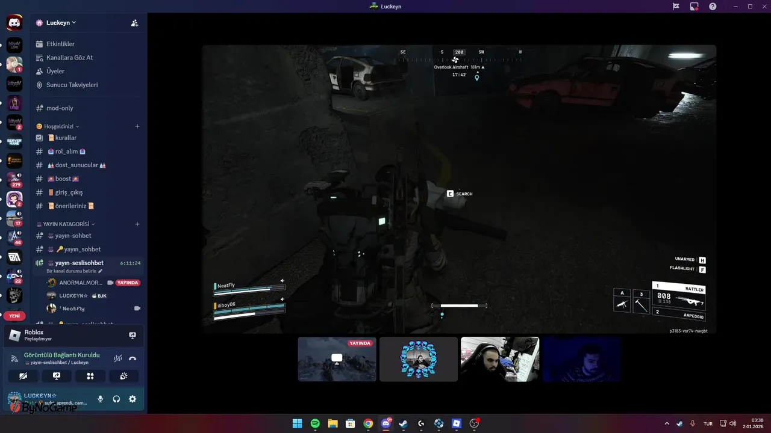The image size is (771, 433).
Task: Open Etkinlikler events page
Action: tap(87, 44)
